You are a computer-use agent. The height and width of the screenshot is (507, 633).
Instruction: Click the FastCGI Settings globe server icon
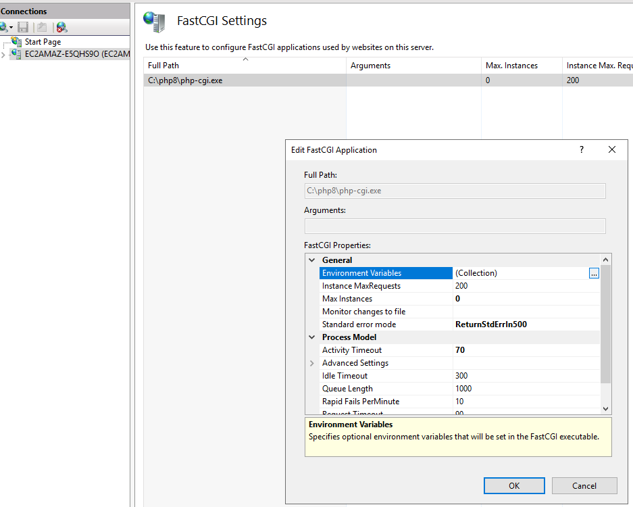[154, 22]
